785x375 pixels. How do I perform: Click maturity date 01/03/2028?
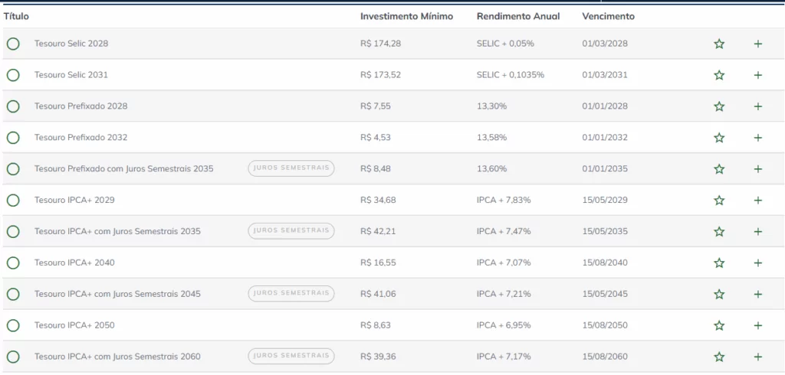[x=605, y=44]
